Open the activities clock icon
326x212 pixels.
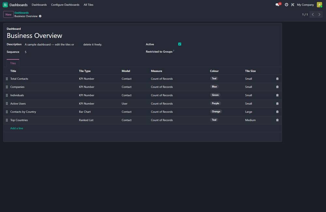tap(287, 5)
